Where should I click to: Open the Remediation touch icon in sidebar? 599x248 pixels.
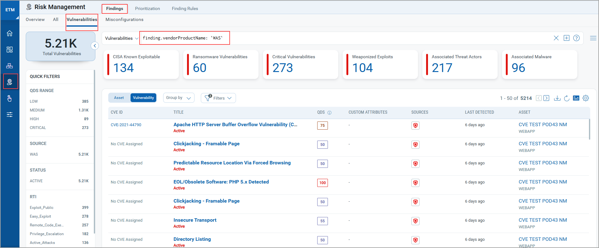(9, 98)
